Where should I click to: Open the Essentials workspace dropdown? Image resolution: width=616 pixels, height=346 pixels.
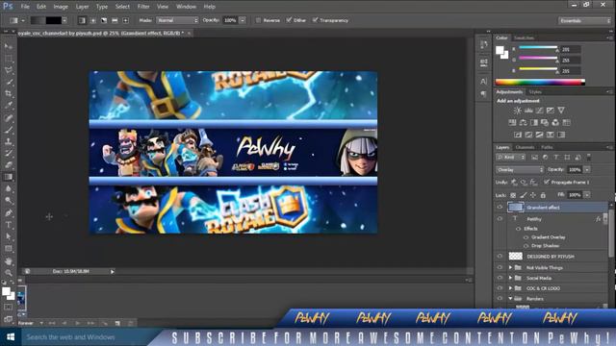(584, 20)
